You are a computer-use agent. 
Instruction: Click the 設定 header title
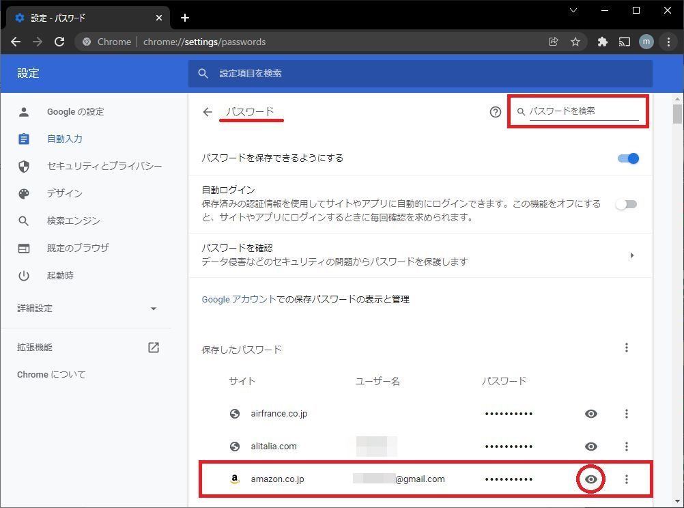click(x=29, y=73)
